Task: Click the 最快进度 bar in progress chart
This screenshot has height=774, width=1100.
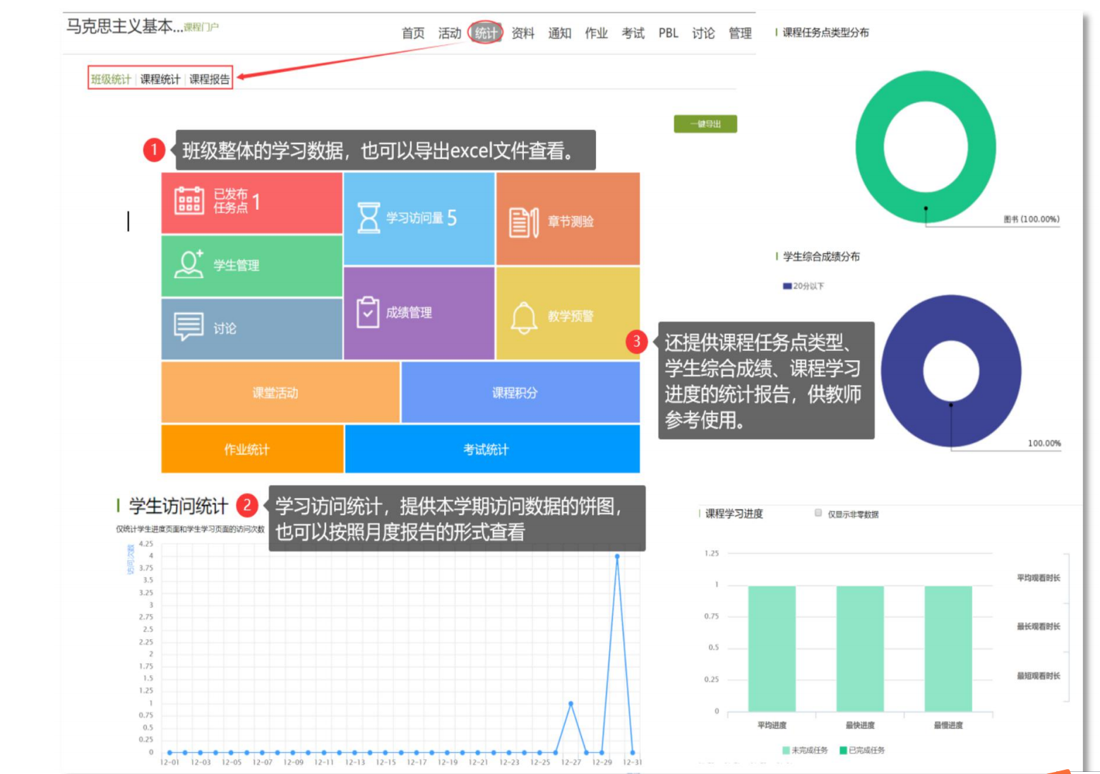Action: coord(860,648)
